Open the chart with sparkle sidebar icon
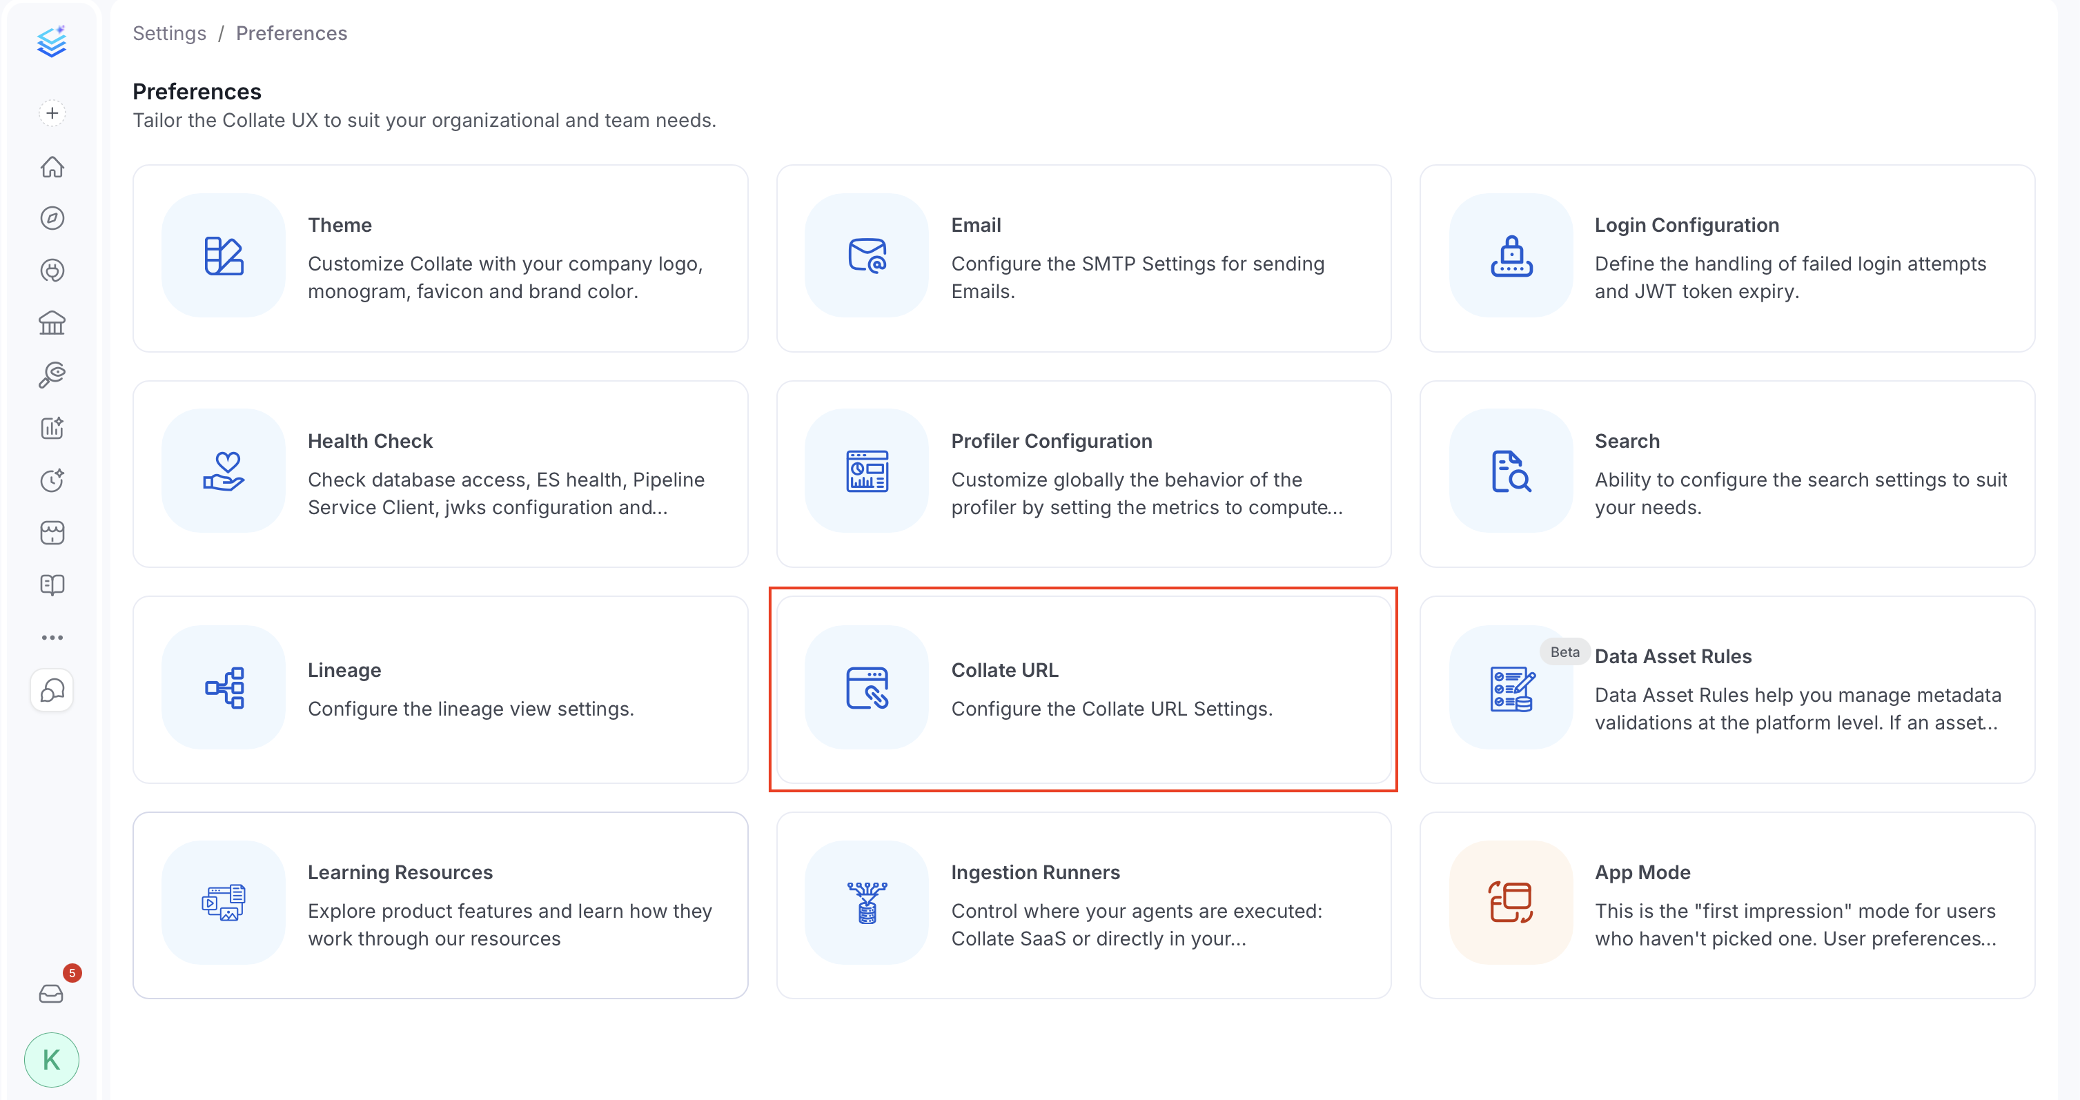2080x1100 pixels. pyautogui.click(x=52, y=428)
